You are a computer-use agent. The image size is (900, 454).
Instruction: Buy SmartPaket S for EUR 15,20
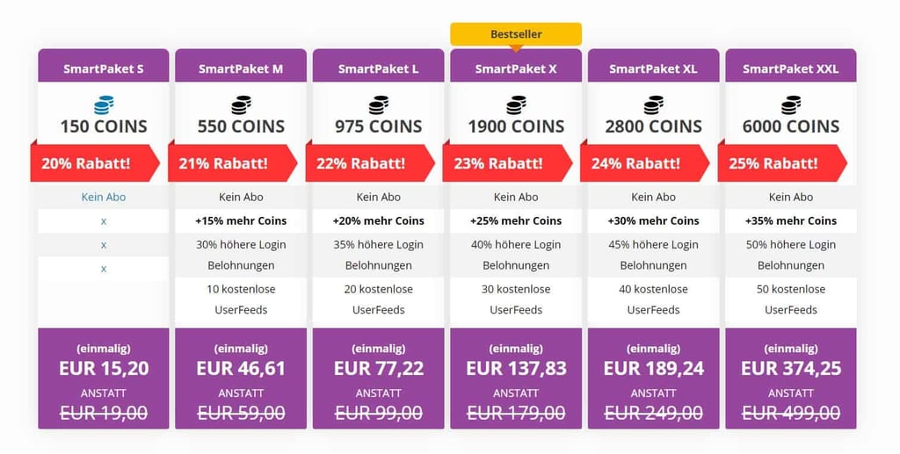(x=104, y=378)
